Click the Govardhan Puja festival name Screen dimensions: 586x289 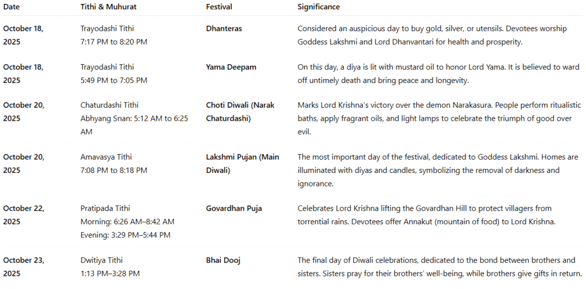[234, 208]
